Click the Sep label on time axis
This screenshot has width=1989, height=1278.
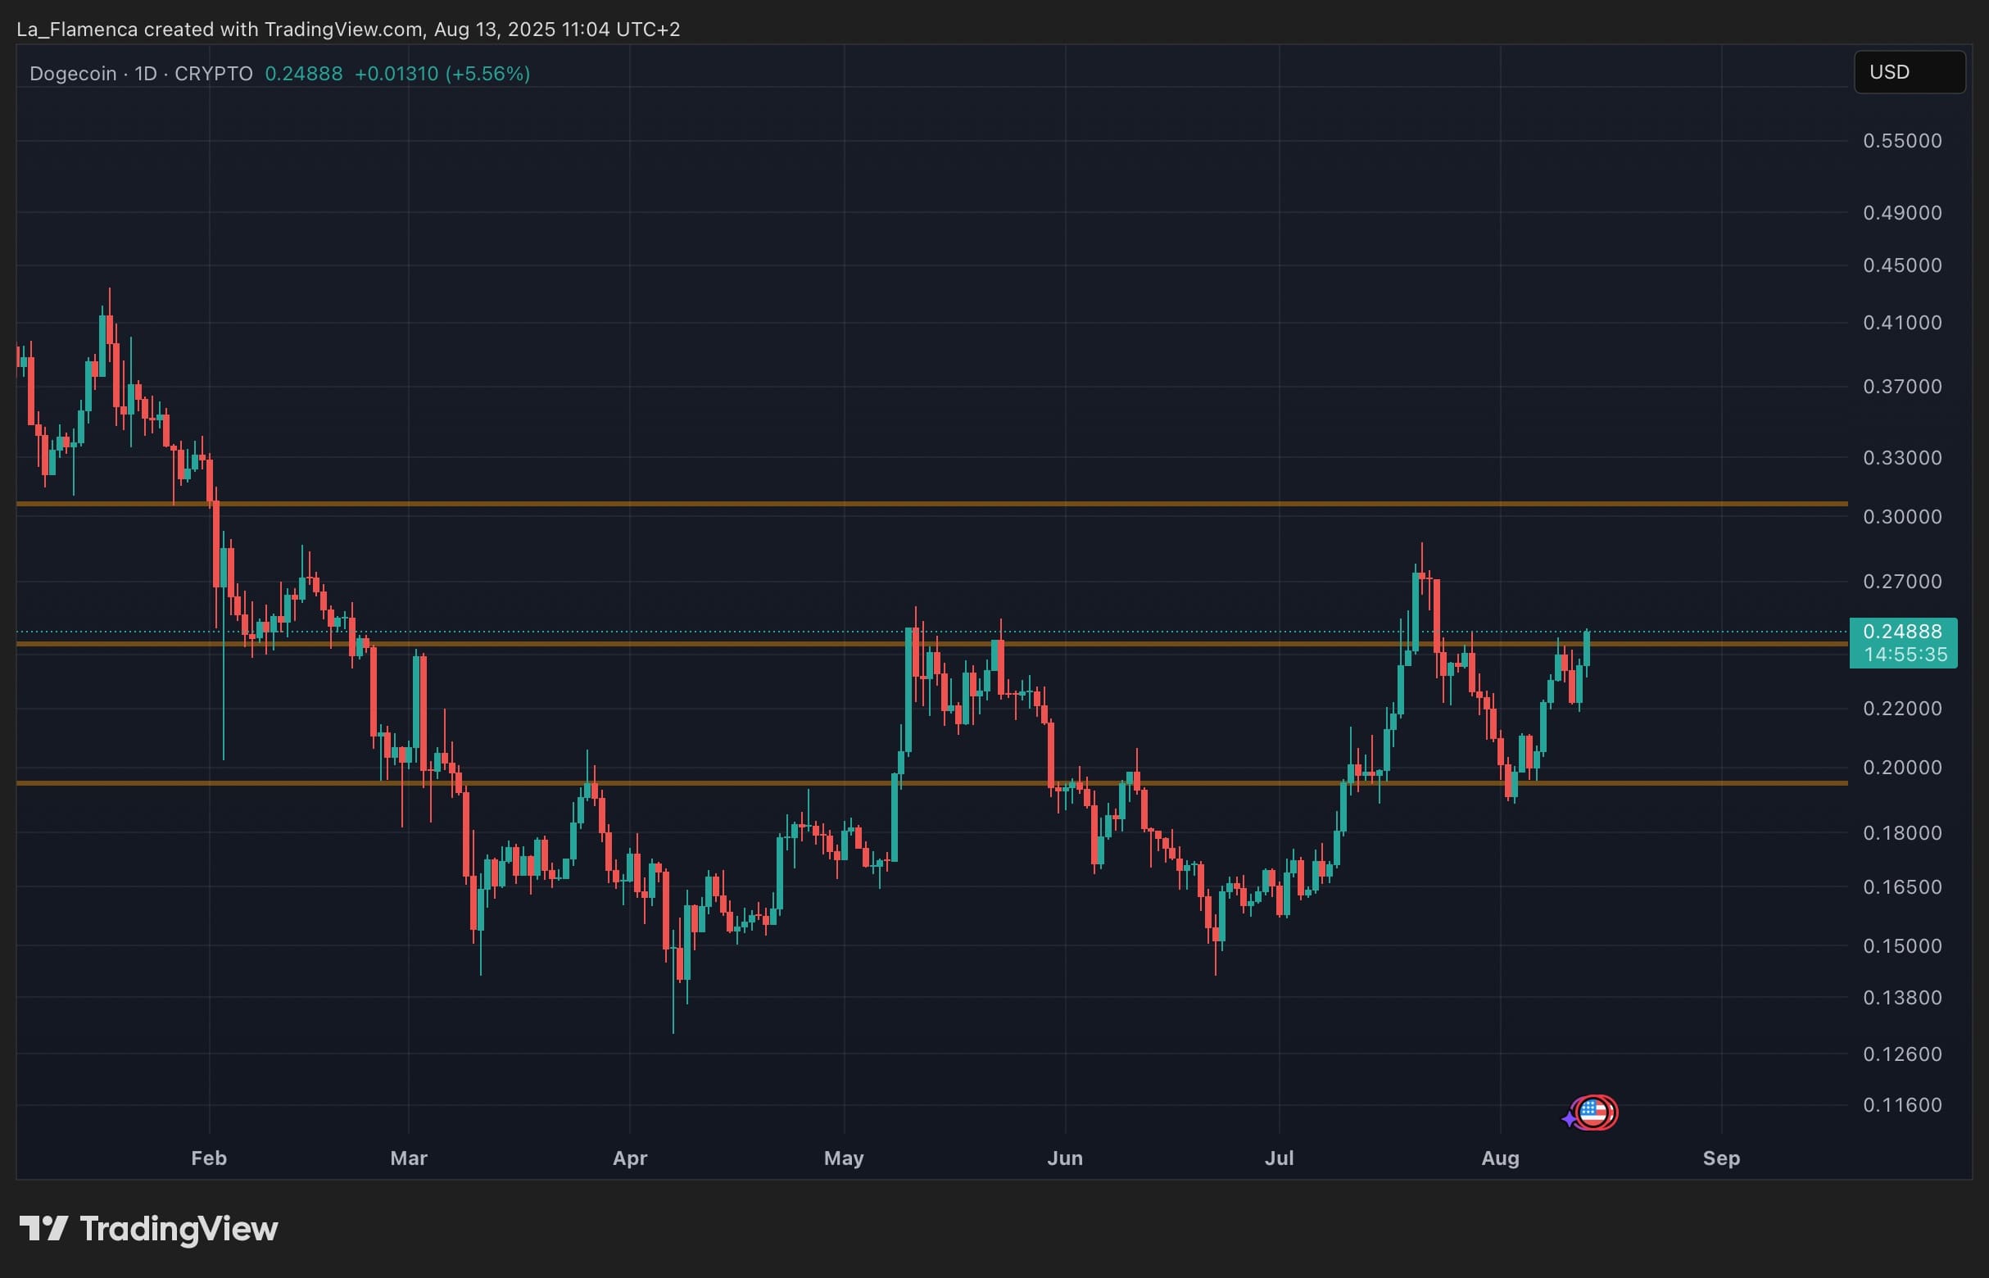[1722, 1158]
